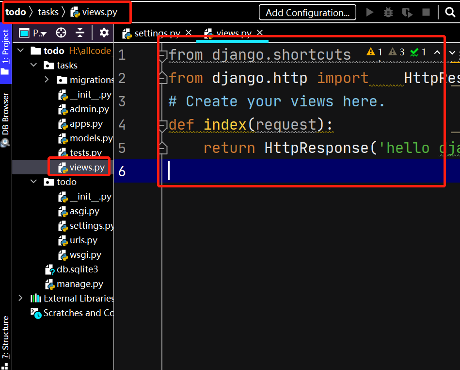Click the Run with Coverage icon
460x370 pixels.
tap(407, 12)
